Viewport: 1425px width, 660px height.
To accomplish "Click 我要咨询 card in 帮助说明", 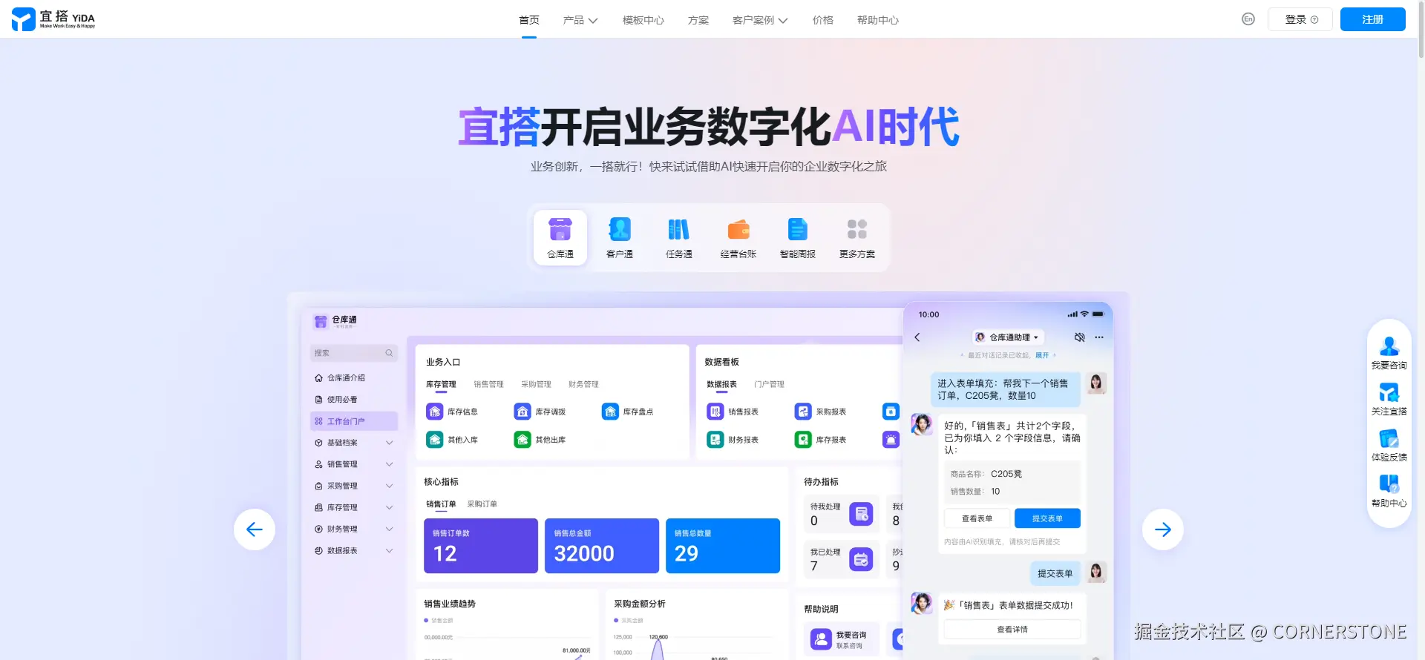I will [x=841, y=639].
